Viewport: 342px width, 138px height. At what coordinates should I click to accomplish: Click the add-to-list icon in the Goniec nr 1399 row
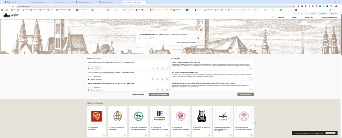[x=158, y=79]
